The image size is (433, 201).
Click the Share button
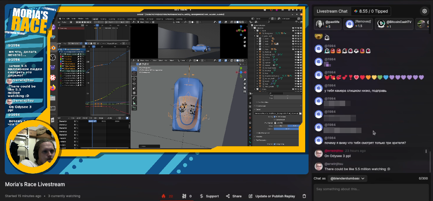234,196
